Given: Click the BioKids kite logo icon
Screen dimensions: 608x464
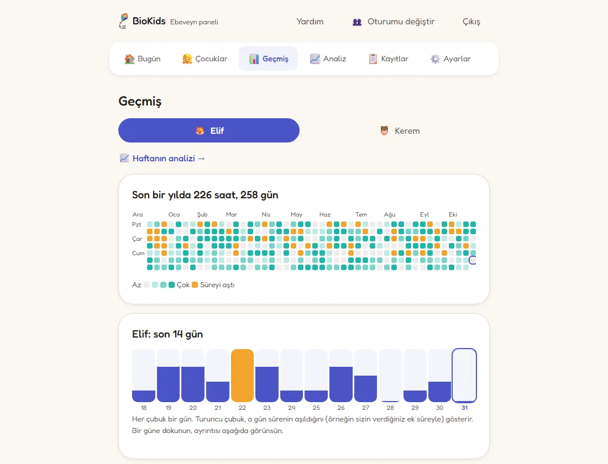Looking at the screenshot, I should tap(123, 22).
